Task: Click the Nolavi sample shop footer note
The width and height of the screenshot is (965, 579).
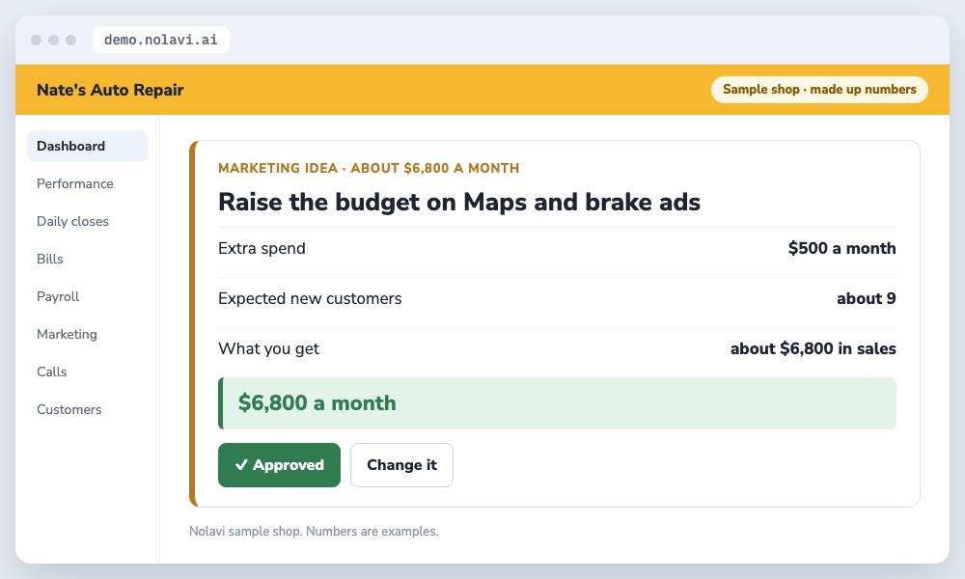Action: pos(314,531)
